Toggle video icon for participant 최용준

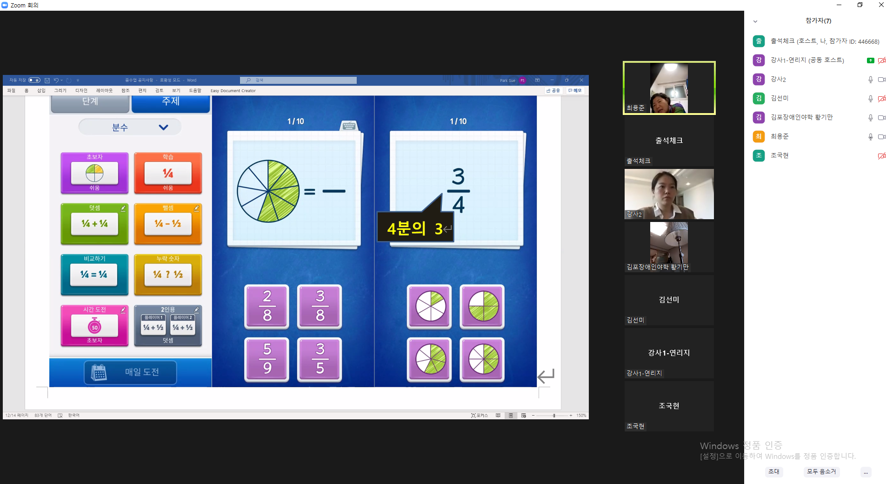pyautogui.click(x=881, y=137)
